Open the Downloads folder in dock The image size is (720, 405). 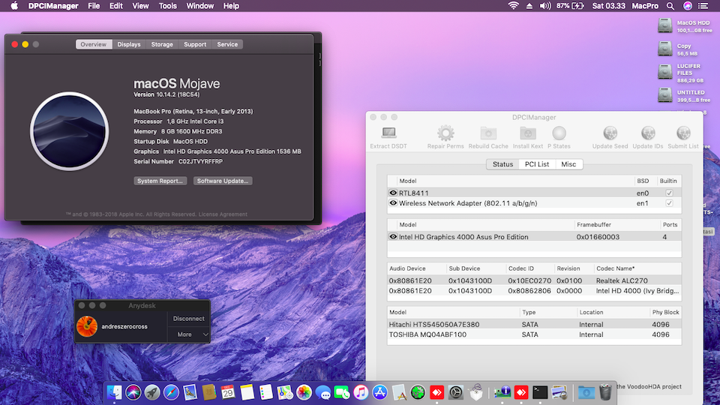pos(586,392)
